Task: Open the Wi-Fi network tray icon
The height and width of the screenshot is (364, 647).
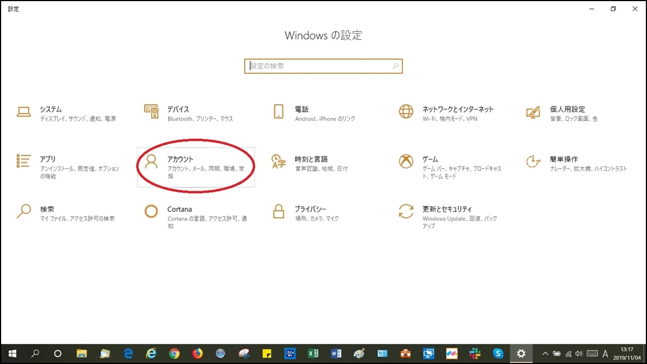Action: click(568, 353)
